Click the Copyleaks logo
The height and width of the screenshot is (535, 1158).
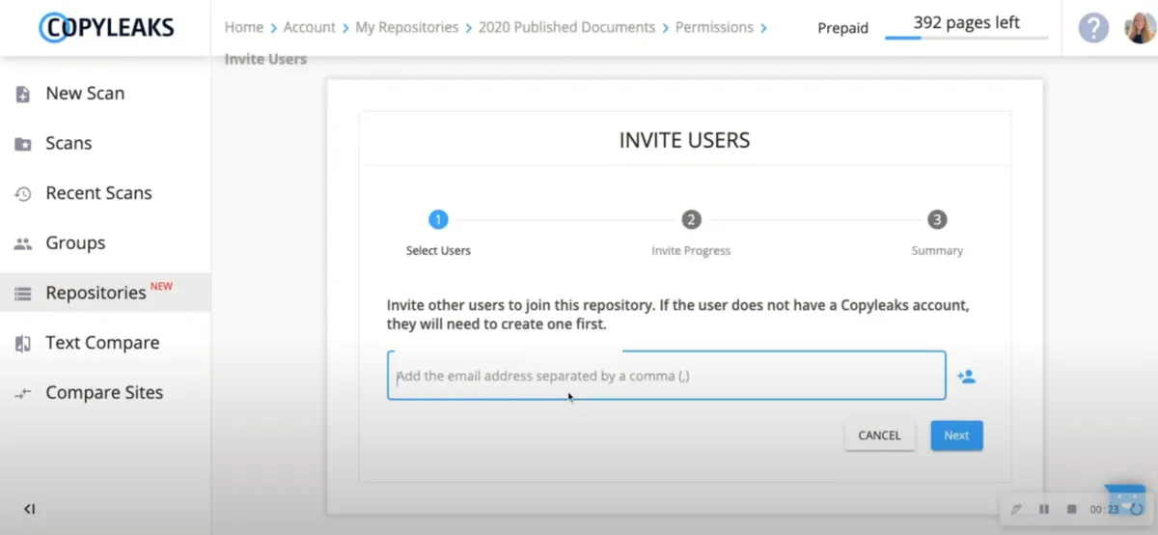tap(106, 27)
